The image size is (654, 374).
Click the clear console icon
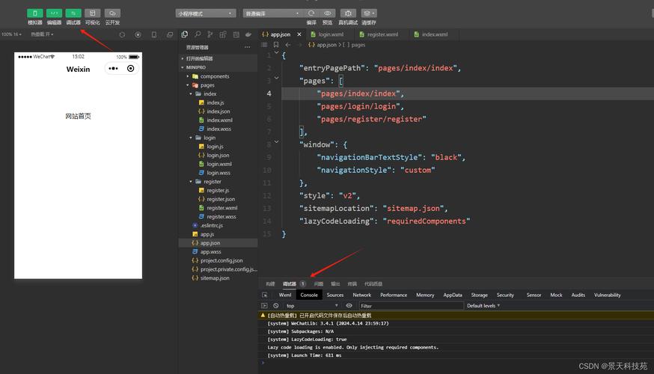(275, 306)
